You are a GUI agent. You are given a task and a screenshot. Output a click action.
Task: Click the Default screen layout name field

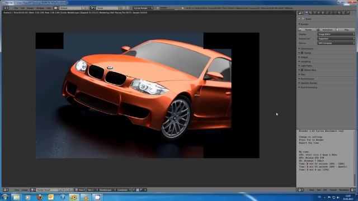tap(70, 8)
